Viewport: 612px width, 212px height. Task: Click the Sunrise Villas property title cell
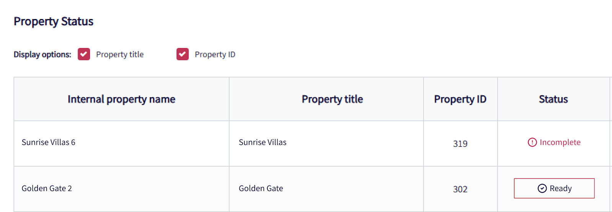(262, 142)
